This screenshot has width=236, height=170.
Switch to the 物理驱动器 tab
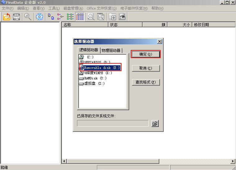point(111,50)
